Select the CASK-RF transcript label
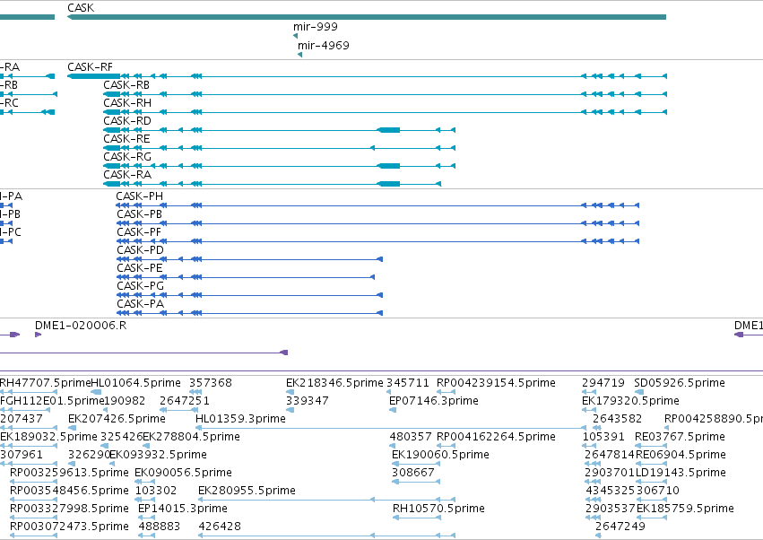 (90, 66)
